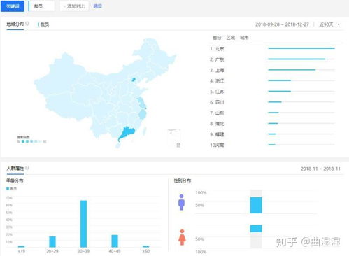
Task: Click the 确定 link
Action: [97, 6]
